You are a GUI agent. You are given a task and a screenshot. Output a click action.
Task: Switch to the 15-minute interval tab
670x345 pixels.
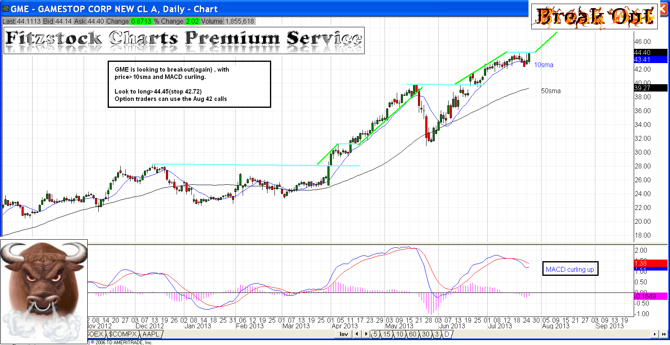(x=387, y=334)
